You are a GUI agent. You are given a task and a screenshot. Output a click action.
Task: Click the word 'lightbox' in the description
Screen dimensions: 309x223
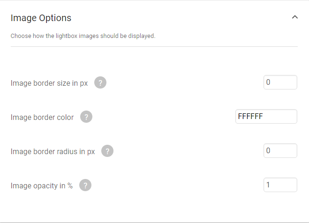pos(67,36)
